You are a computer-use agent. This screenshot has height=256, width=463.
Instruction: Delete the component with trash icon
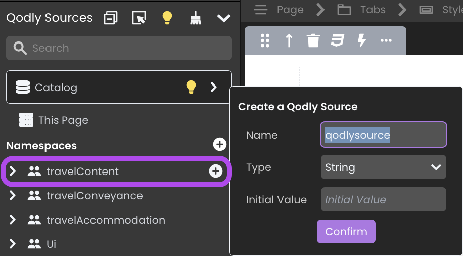pos(313,40)
